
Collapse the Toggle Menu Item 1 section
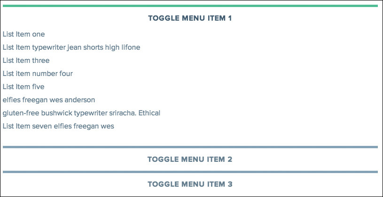coord(190,18)
